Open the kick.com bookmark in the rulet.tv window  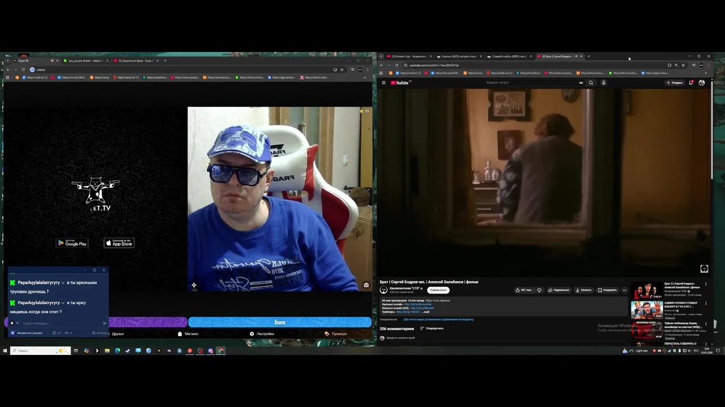click(250, 77)
